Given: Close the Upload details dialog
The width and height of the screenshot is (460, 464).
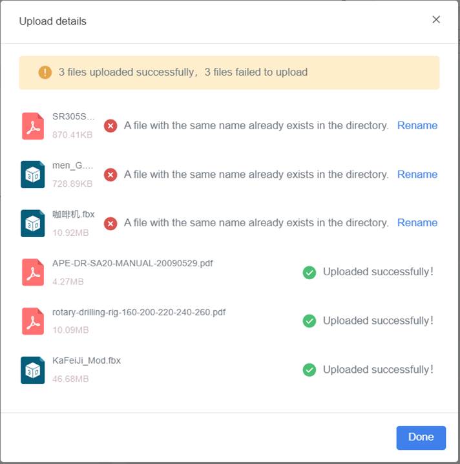Looking at the screenshot, I should [x=436, y=19].
